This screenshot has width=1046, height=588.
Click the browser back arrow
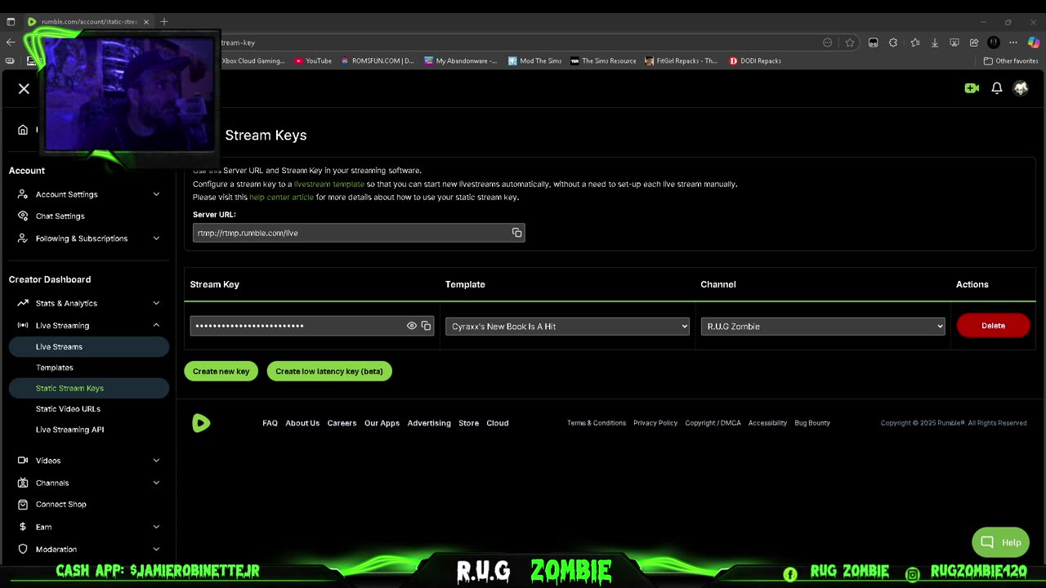(11, 42)
